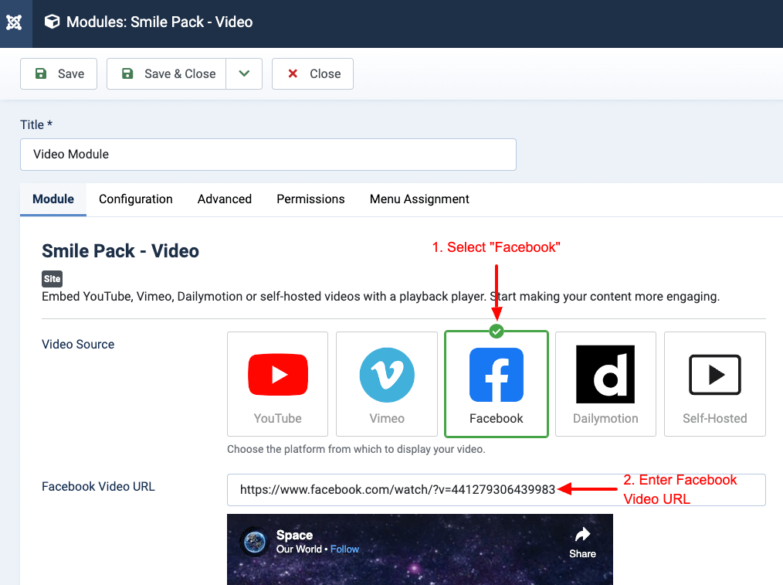Click the module cube icon in header
The image size is (783, 585).
[52, 22]
